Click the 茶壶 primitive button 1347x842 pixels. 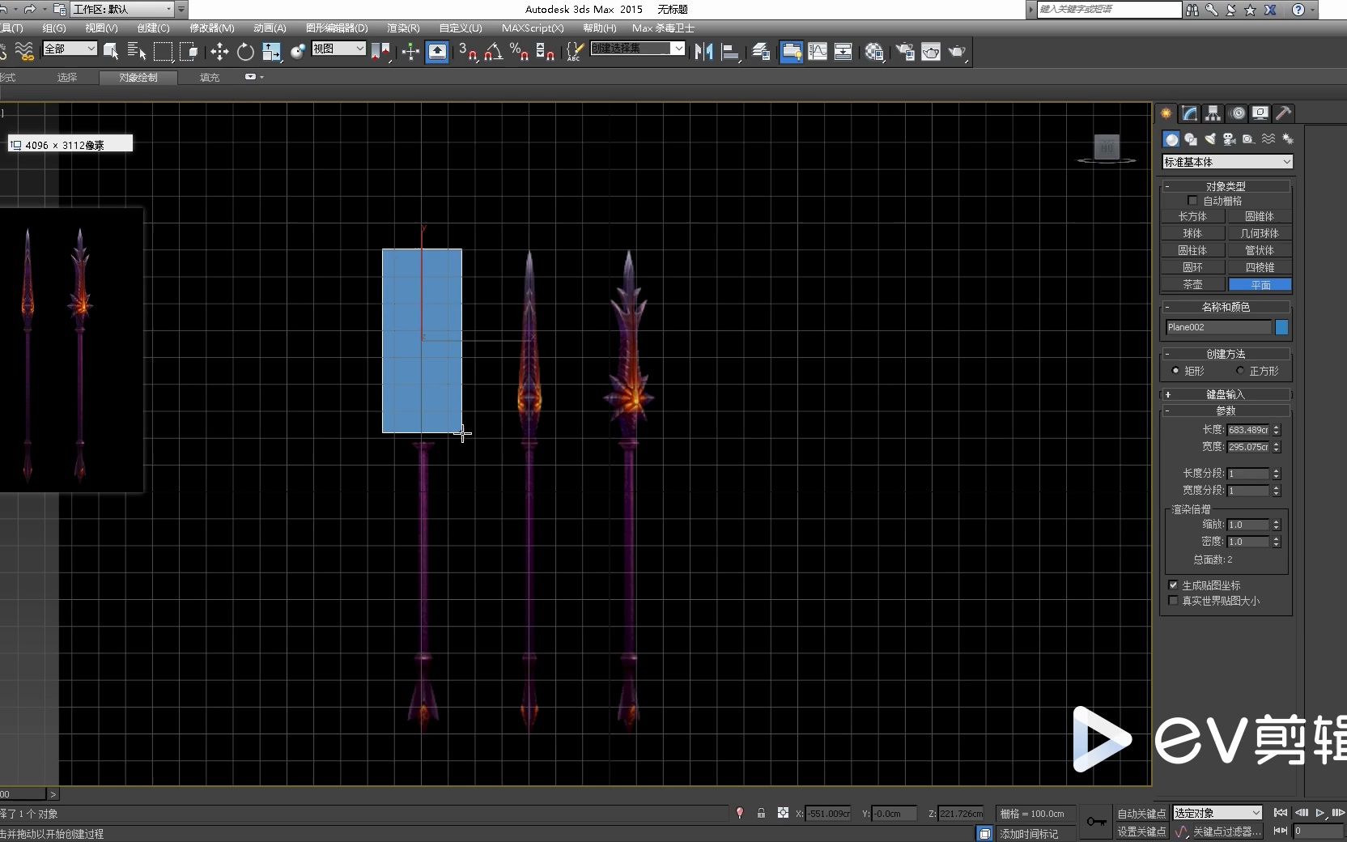point(1192,285)
